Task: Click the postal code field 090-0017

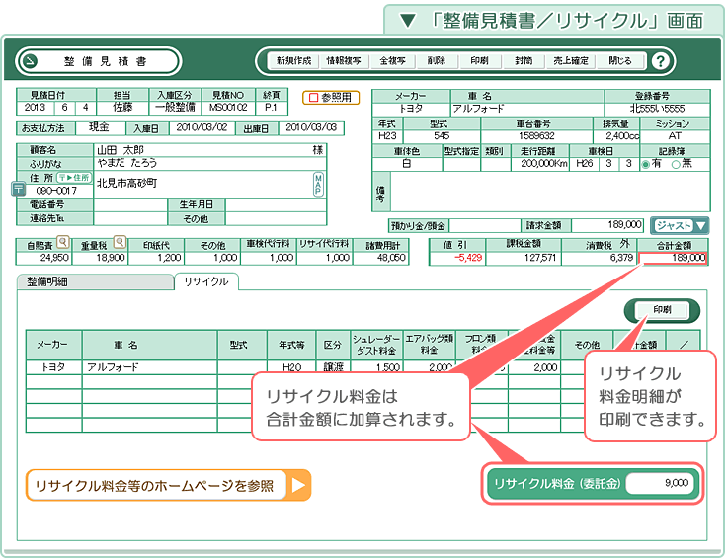Action: pos(57,191)
